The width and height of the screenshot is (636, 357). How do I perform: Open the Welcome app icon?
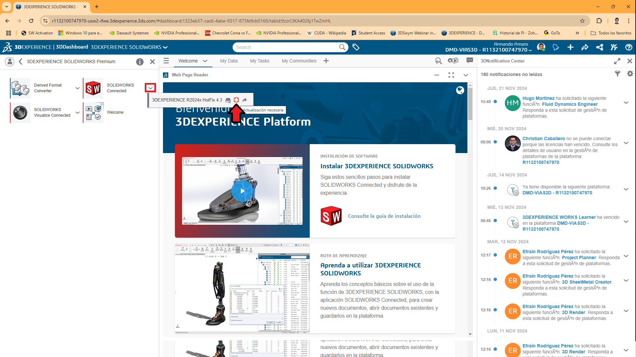(93, 113)
